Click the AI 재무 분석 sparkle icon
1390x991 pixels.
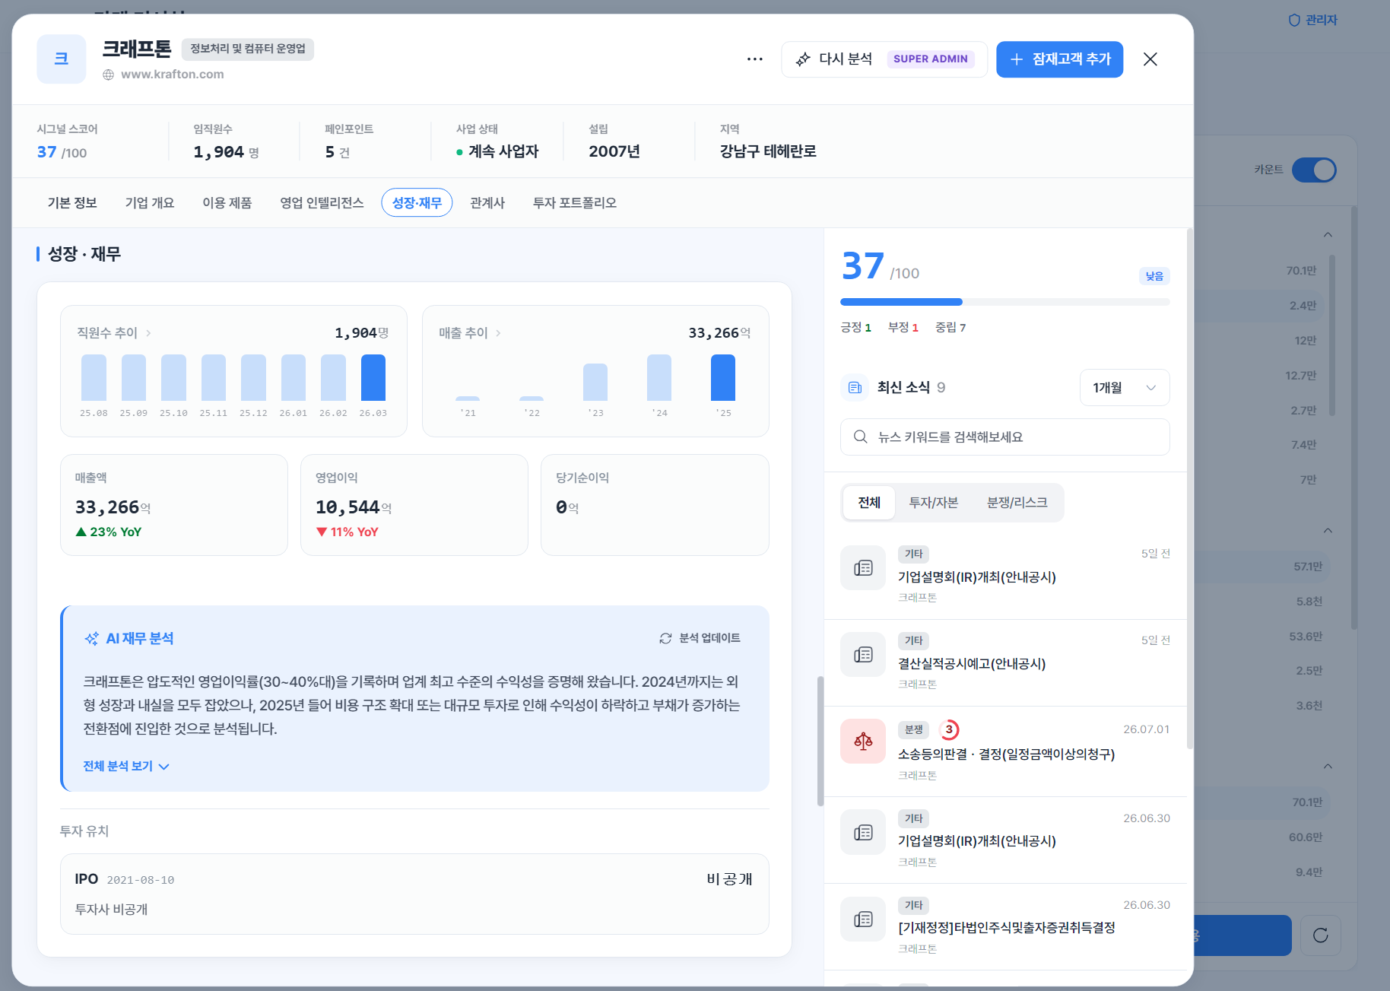(x=91, y=639)
